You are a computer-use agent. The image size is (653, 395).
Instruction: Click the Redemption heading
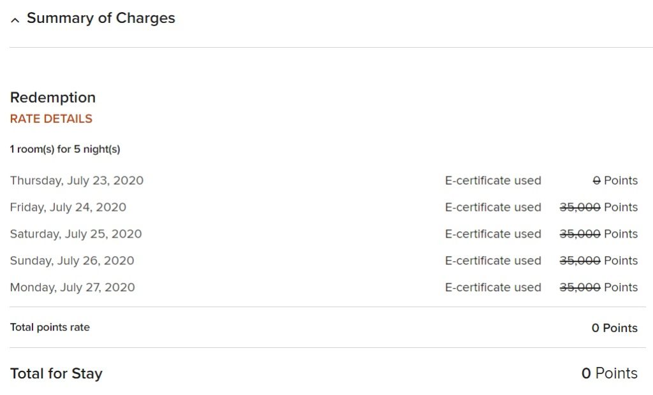click(53, 97)
